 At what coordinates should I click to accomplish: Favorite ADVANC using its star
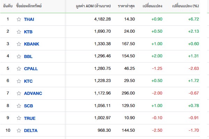click(19, 93)
